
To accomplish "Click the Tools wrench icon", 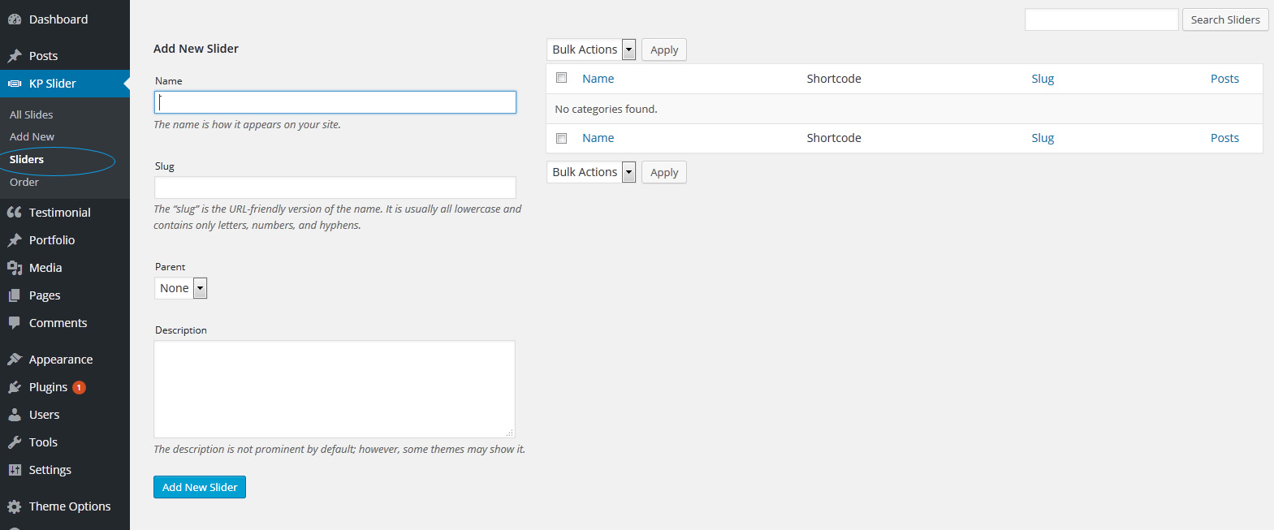I will (15, 442).
